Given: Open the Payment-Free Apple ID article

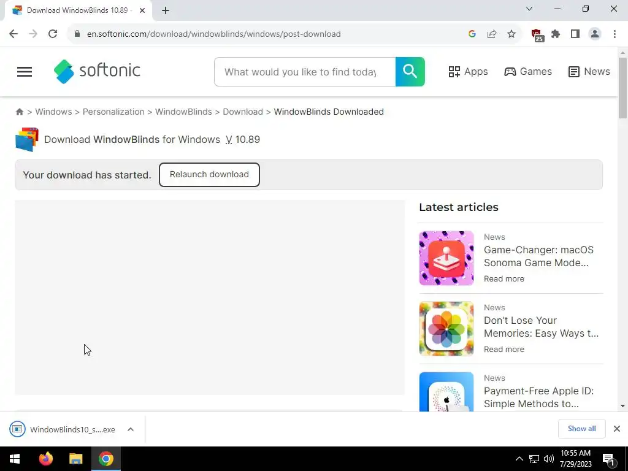Looking at the screenshot, I should pos(538,397).
